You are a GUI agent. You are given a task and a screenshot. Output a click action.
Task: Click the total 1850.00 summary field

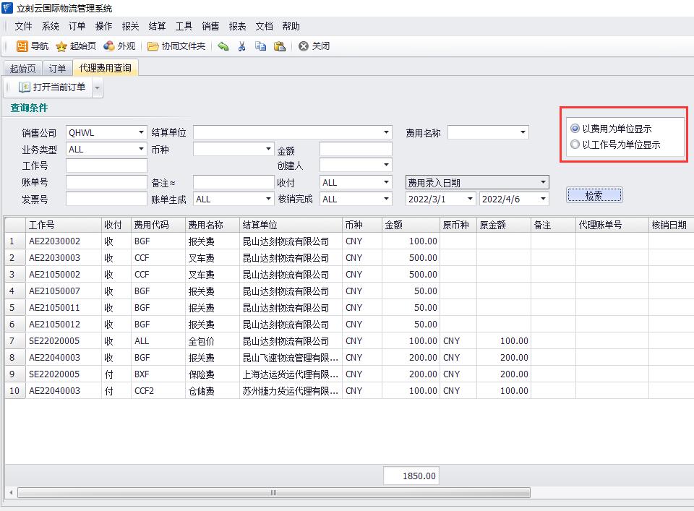411,476
